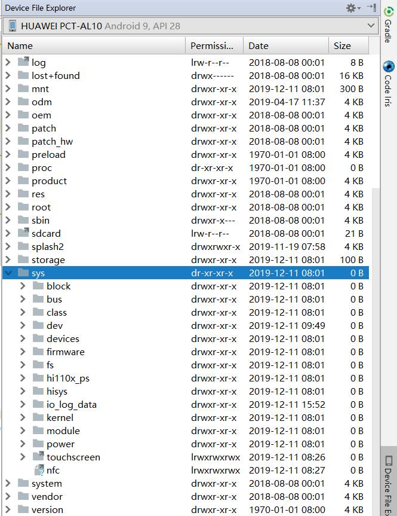The width and height of the screenshot is (397, 516).
Task: Expand the devices folder
Action: [23, 338]
